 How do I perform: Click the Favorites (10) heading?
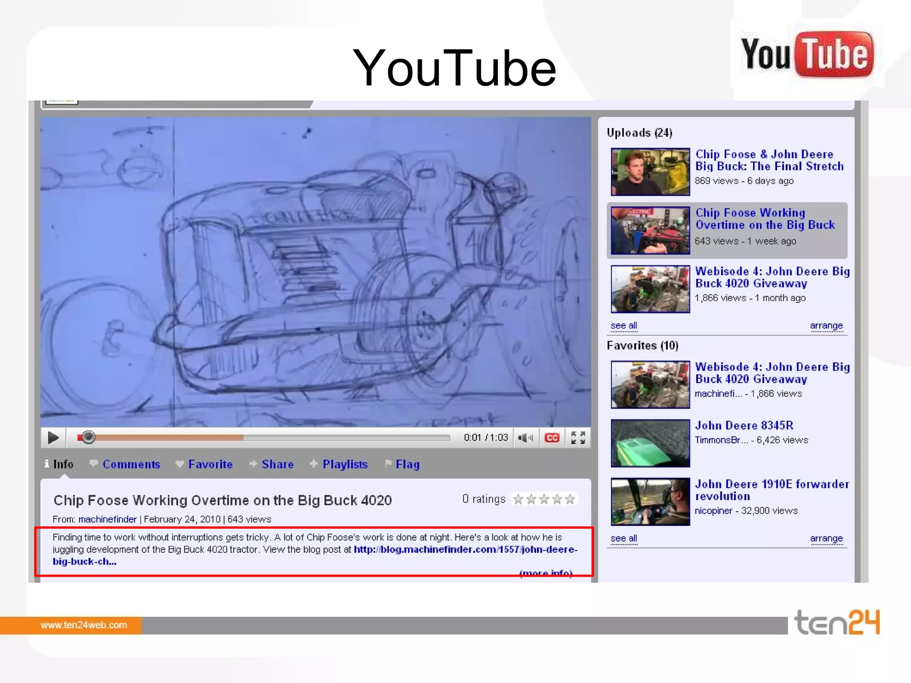tap(642, 345)
